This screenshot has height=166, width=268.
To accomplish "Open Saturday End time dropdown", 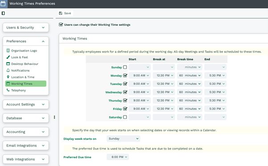I will tap(215, 117).
